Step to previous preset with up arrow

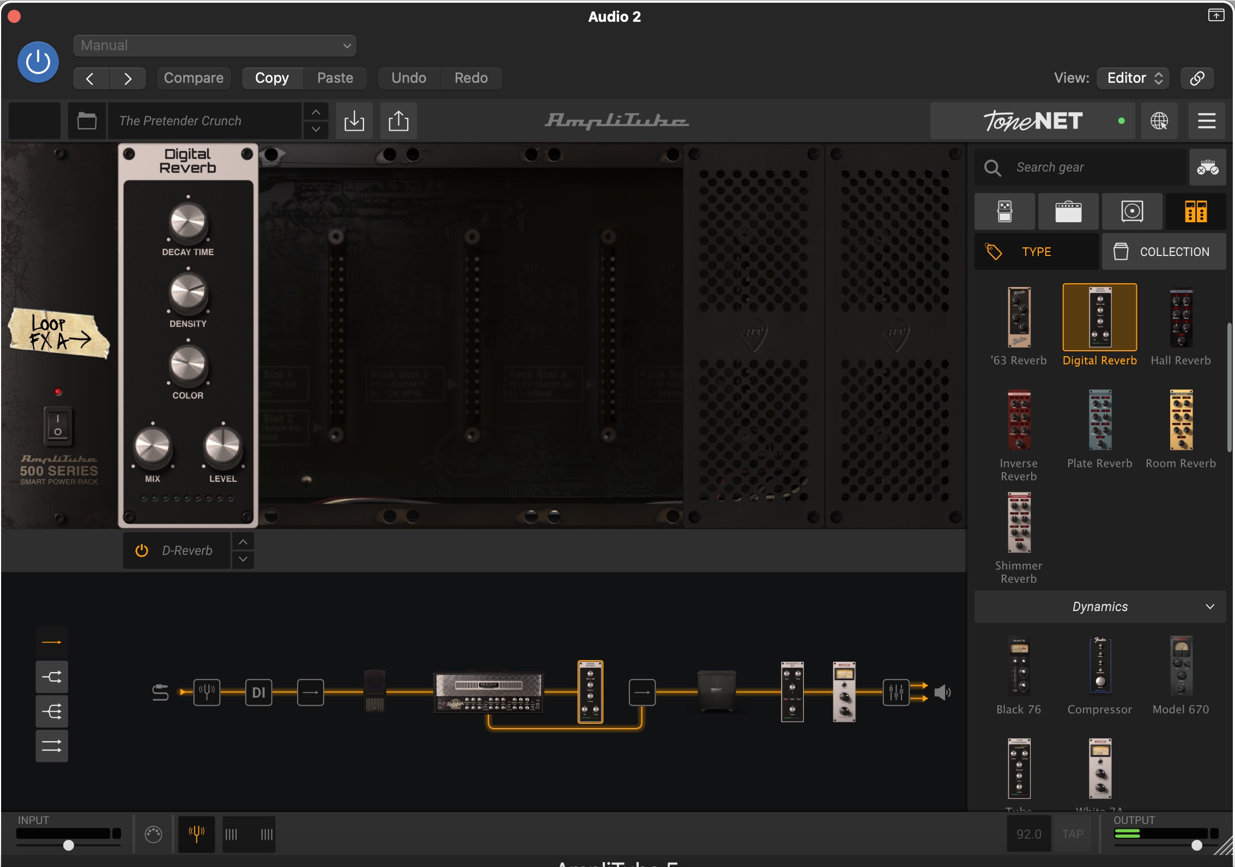click(x=316, y=112)
